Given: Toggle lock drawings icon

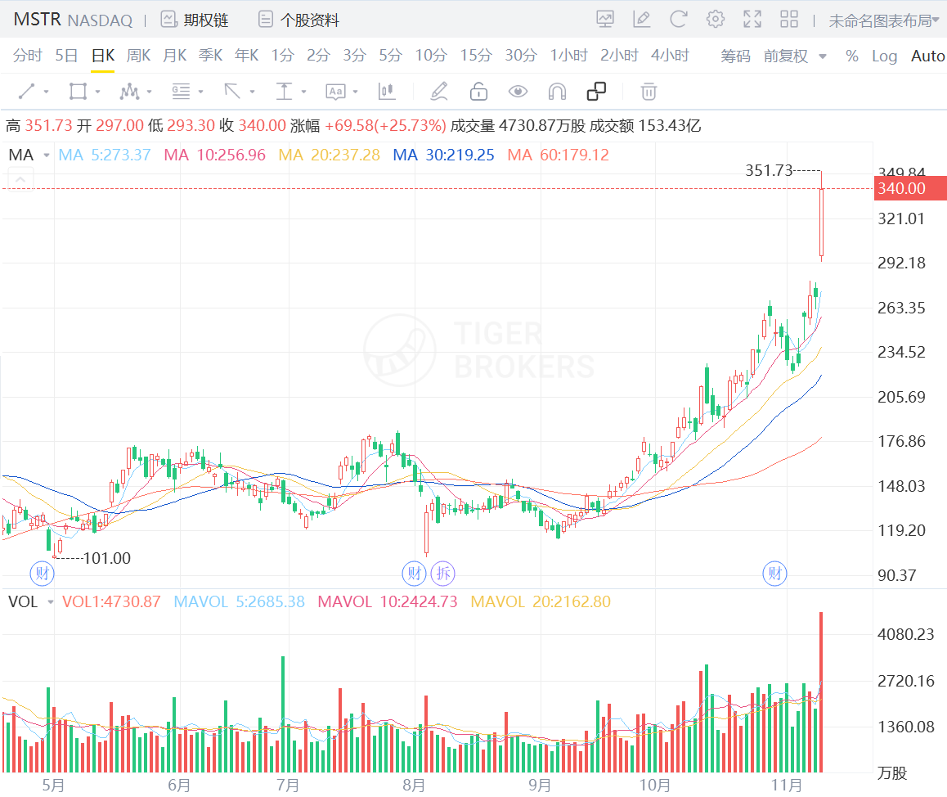Looking at the screenshot, I should point(478,92).
